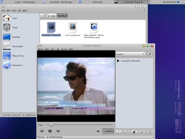Open Go menu in video player
The width and height of the screenshot is (185, 139).
pyautogui.click(x=58, y=49)
